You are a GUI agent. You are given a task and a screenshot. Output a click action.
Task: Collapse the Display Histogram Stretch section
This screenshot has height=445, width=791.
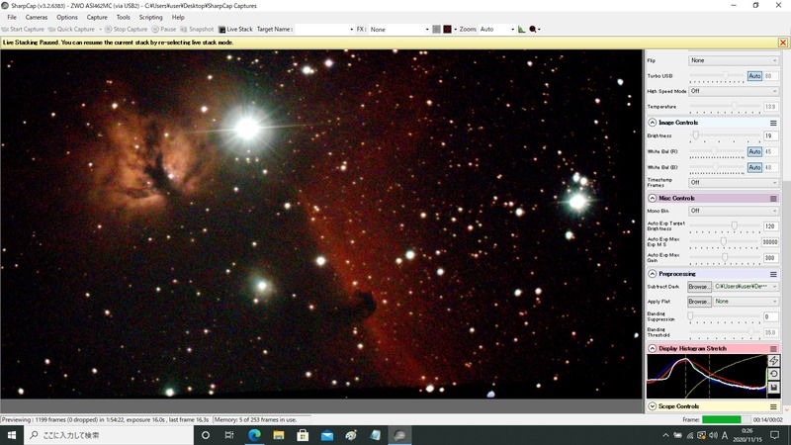(653, 349)
